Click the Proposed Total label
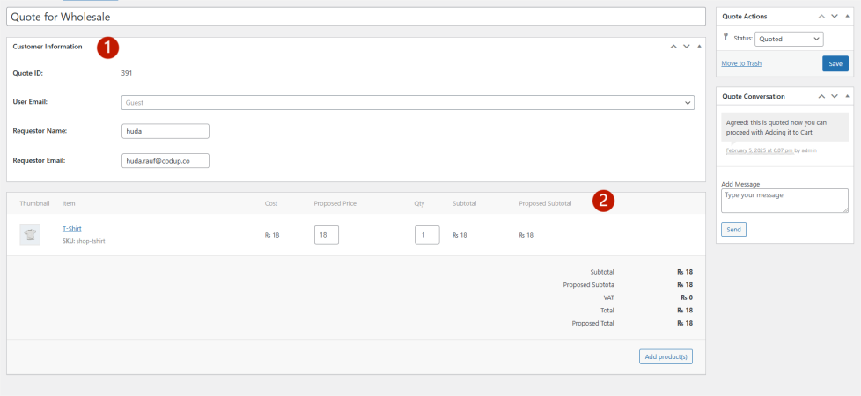The height and width of the screenshot is (396, 861). (x=593, y=323)
